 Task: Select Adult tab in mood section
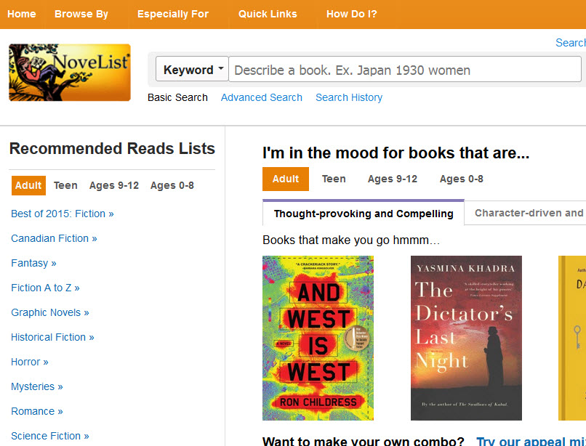(x=286, y=179)
